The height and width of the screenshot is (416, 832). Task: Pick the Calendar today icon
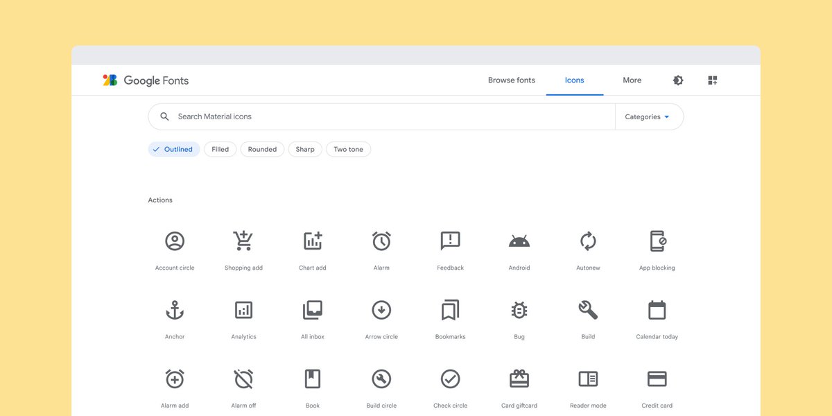click(x=657, y=310)
